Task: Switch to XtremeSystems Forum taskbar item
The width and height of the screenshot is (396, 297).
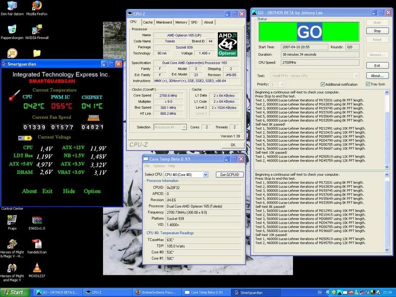Action: tap(156, 293)
